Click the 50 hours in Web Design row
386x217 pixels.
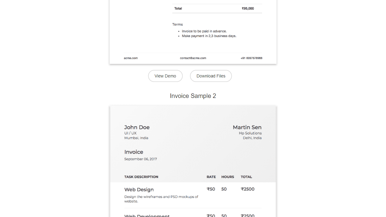point(224,189)
